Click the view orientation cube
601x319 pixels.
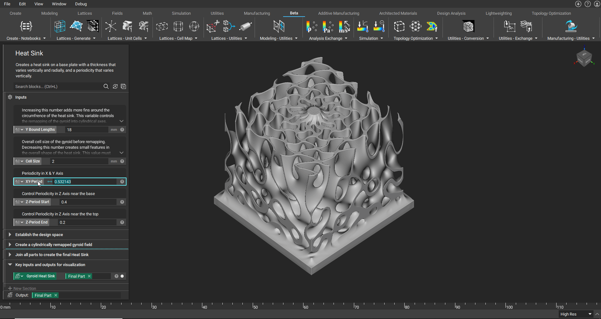click(x=584, y=58)
